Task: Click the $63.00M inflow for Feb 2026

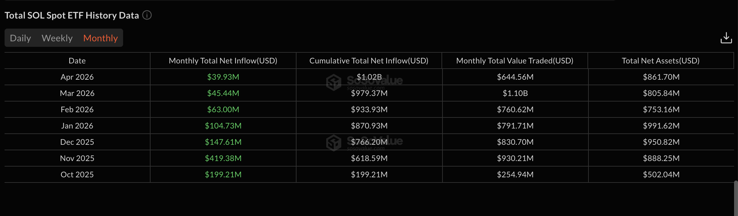Action: pyautogui.click(x=223, y=109)
